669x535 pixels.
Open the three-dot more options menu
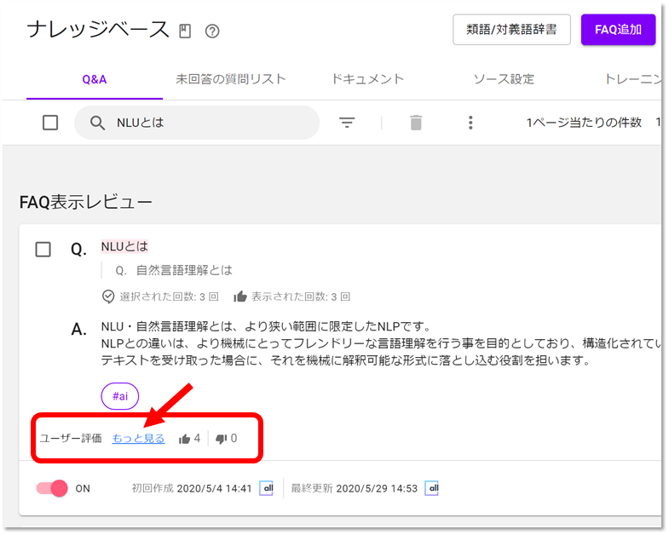pyautogui.click(x=470, y=123)
